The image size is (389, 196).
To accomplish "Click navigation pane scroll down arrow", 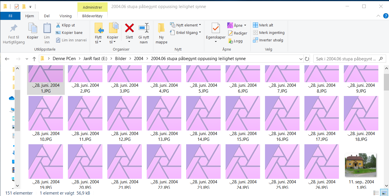I will pos(17,185).
